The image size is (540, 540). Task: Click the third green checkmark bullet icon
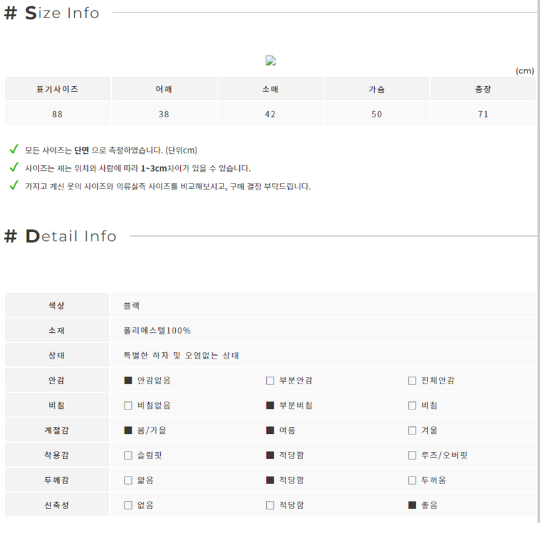[14, 185]
